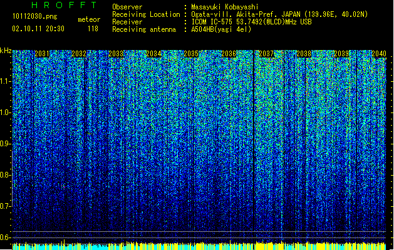Click the Observer label
This screenshot has width=394, height=250.
click(127, 7)
